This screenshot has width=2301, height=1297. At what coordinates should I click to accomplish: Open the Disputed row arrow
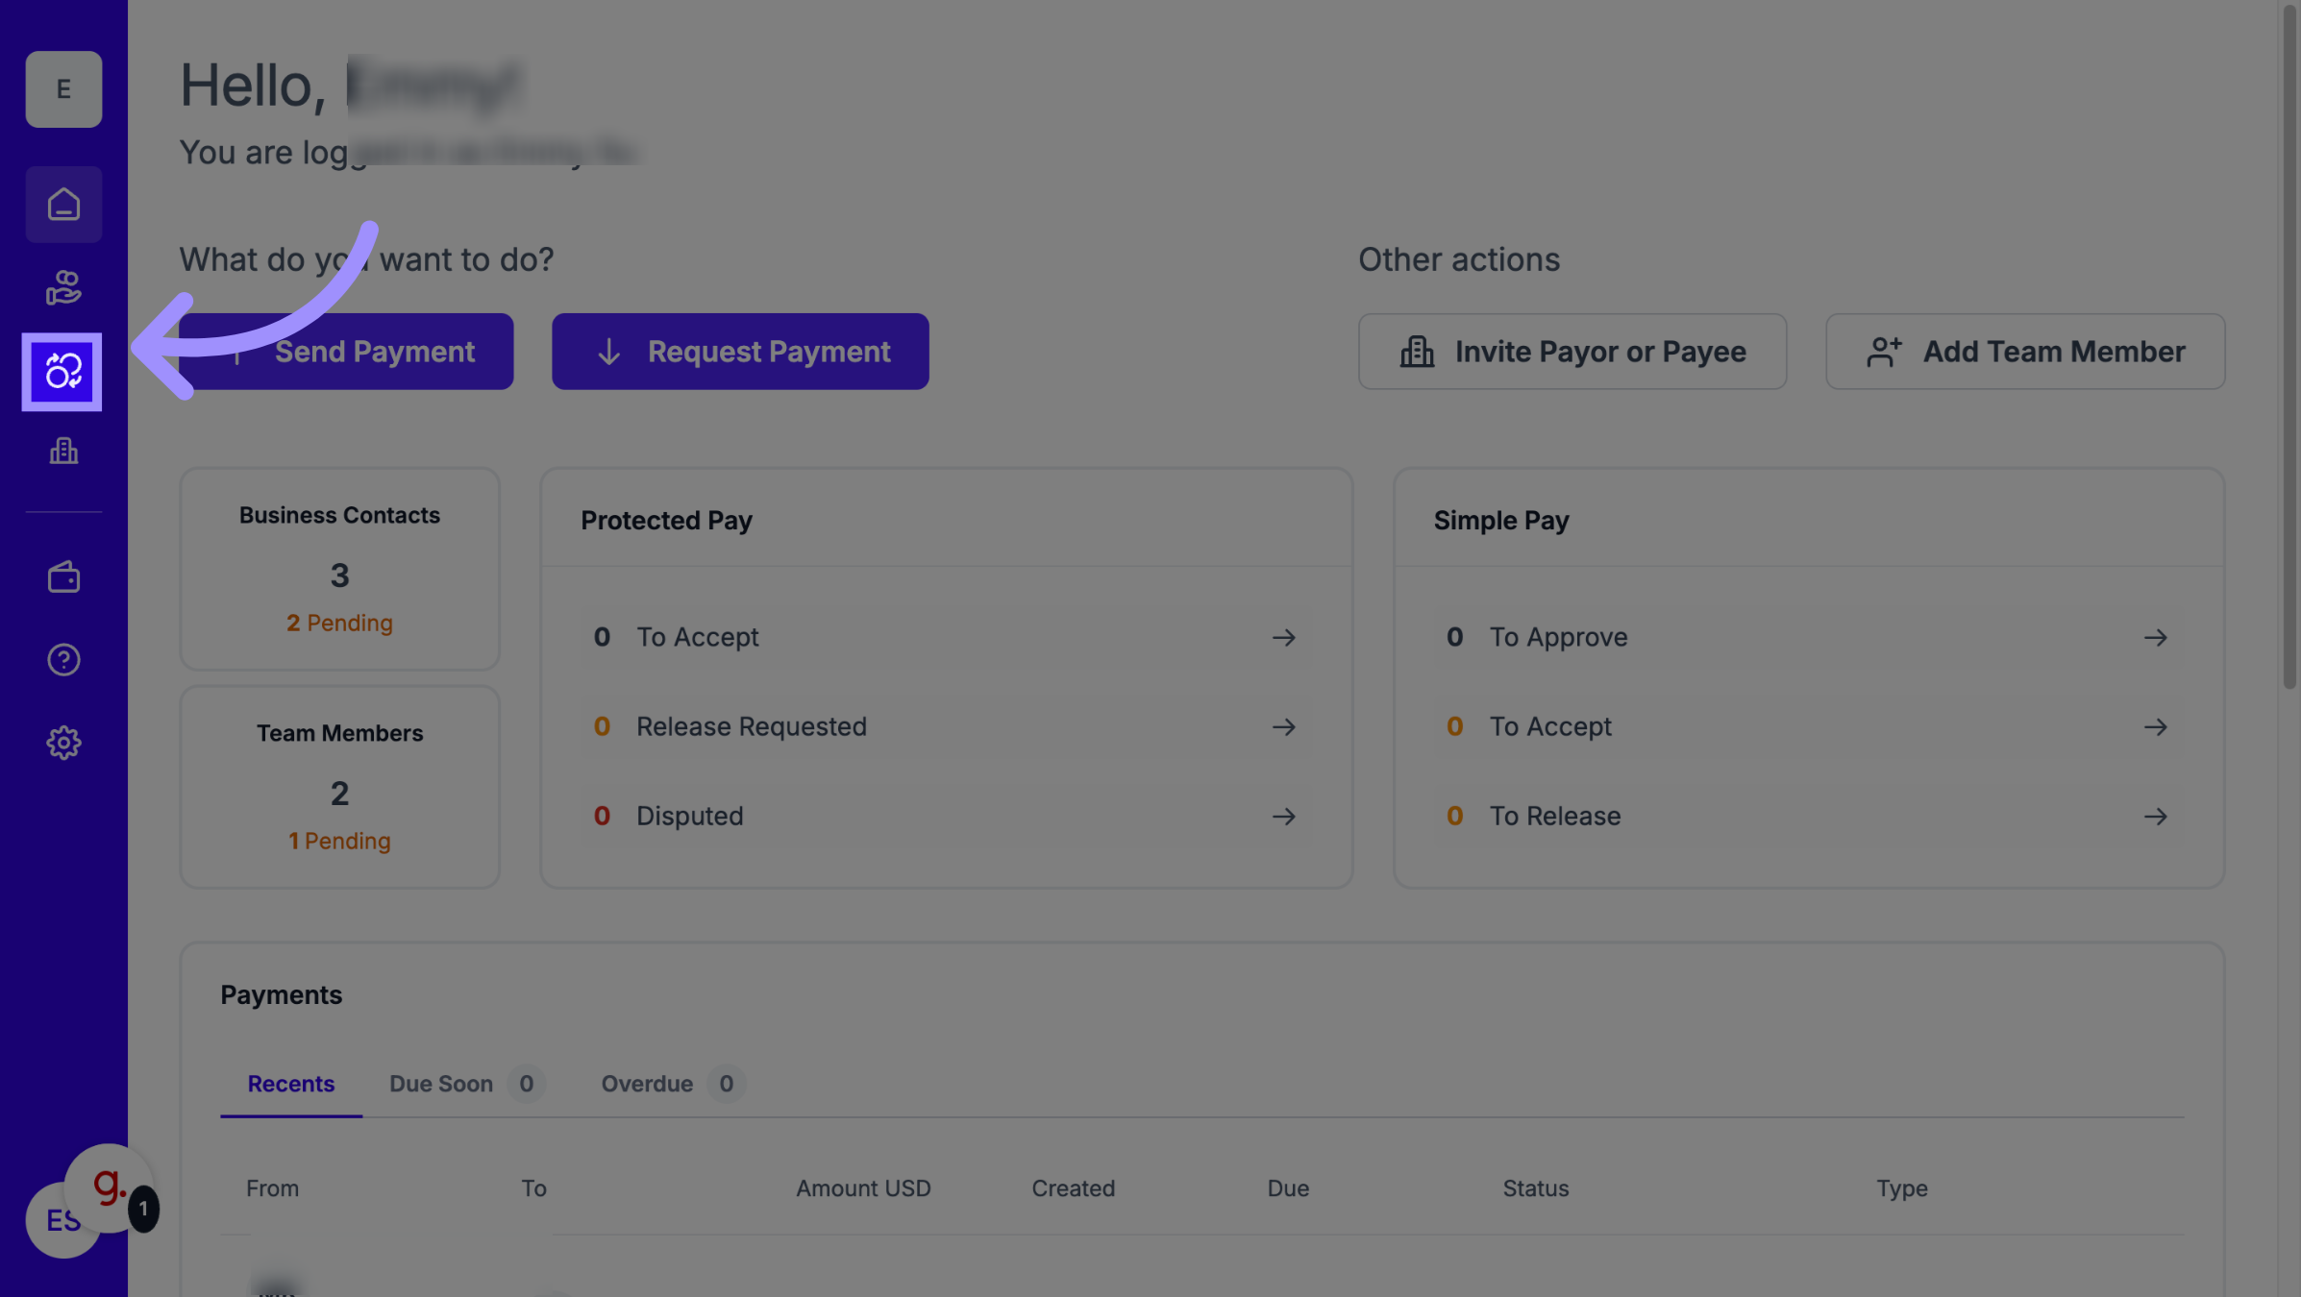point(1283,817)
